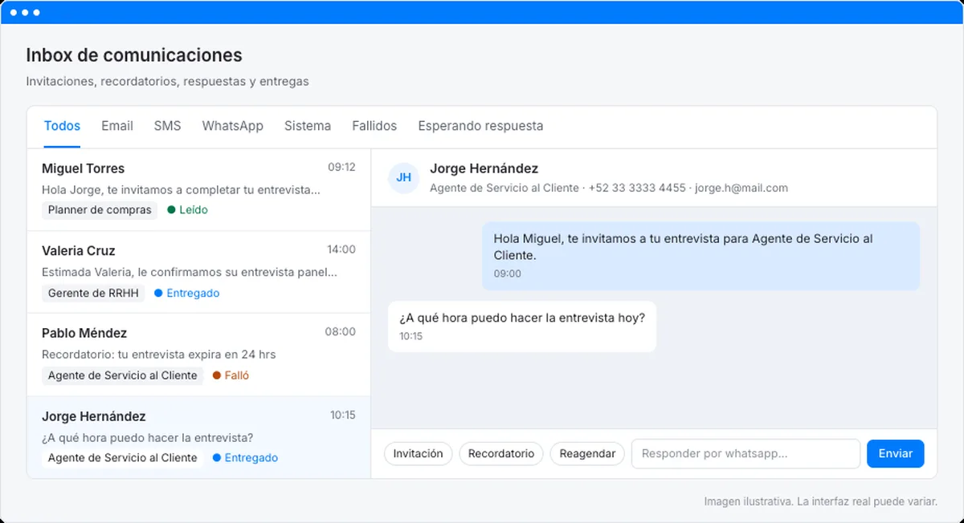The image size is (964, 523).
Task: Insert the Invitación template
Action: coord(419,453)
